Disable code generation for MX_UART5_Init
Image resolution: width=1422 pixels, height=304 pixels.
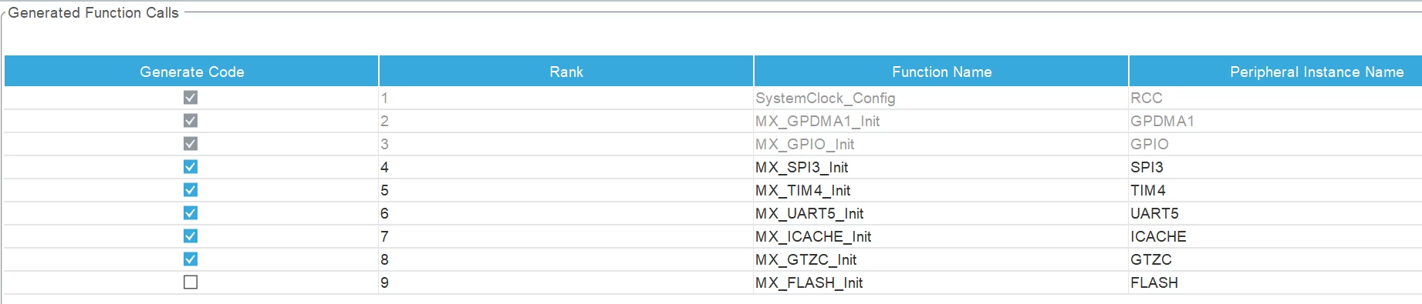pyautogui.click(x=191, y=213)
